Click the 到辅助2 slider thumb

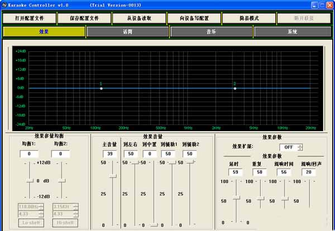tap(190, 162)
